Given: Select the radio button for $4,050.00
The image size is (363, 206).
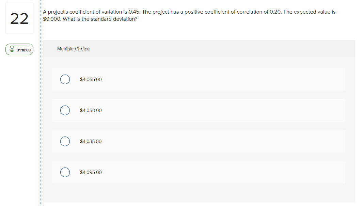Looking at the screenshot, I should coord(65,110).
